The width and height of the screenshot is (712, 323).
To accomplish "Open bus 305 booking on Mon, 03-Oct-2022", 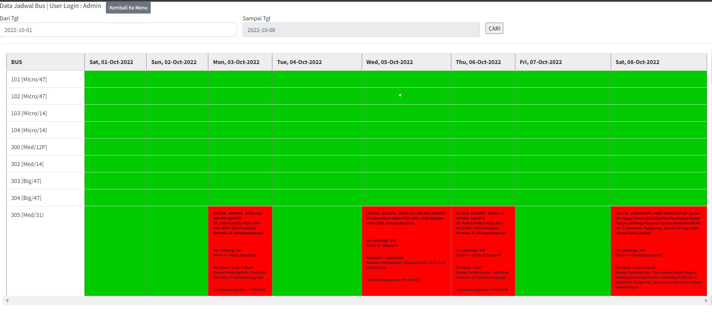I will pos(240,251).
